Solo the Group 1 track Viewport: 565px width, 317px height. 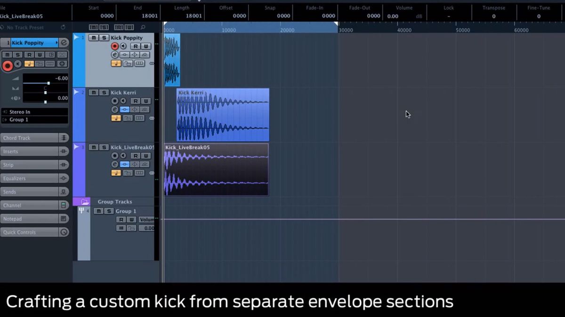coord(109,211)
